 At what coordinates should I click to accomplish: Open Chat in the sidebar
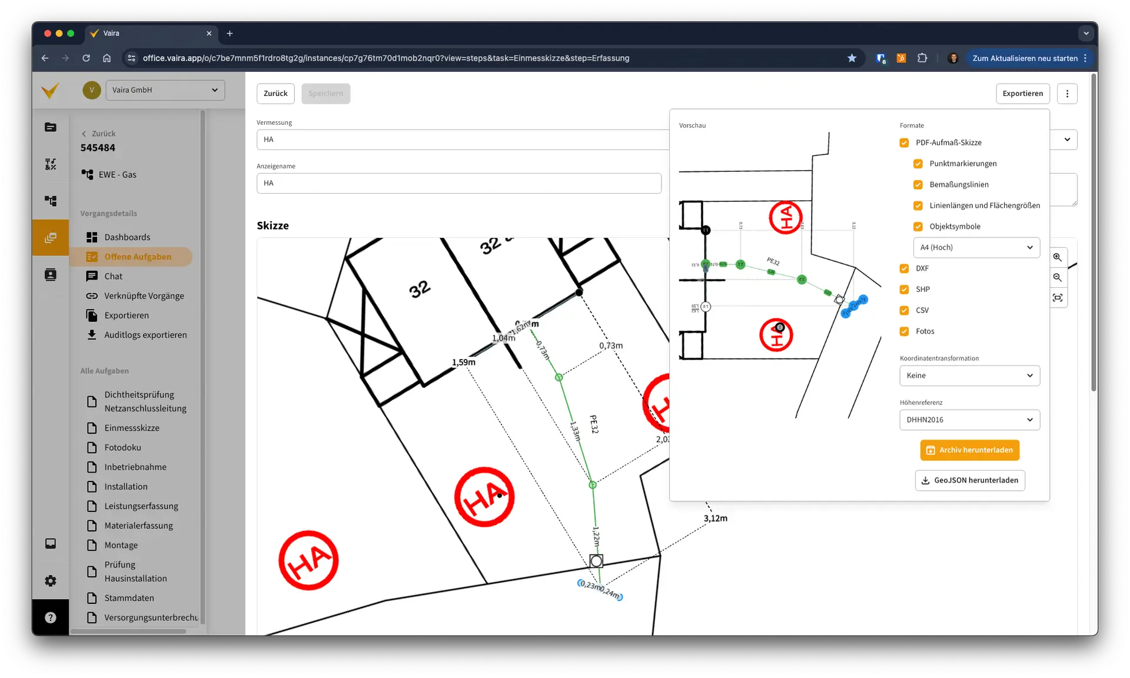tap(113, 276)
